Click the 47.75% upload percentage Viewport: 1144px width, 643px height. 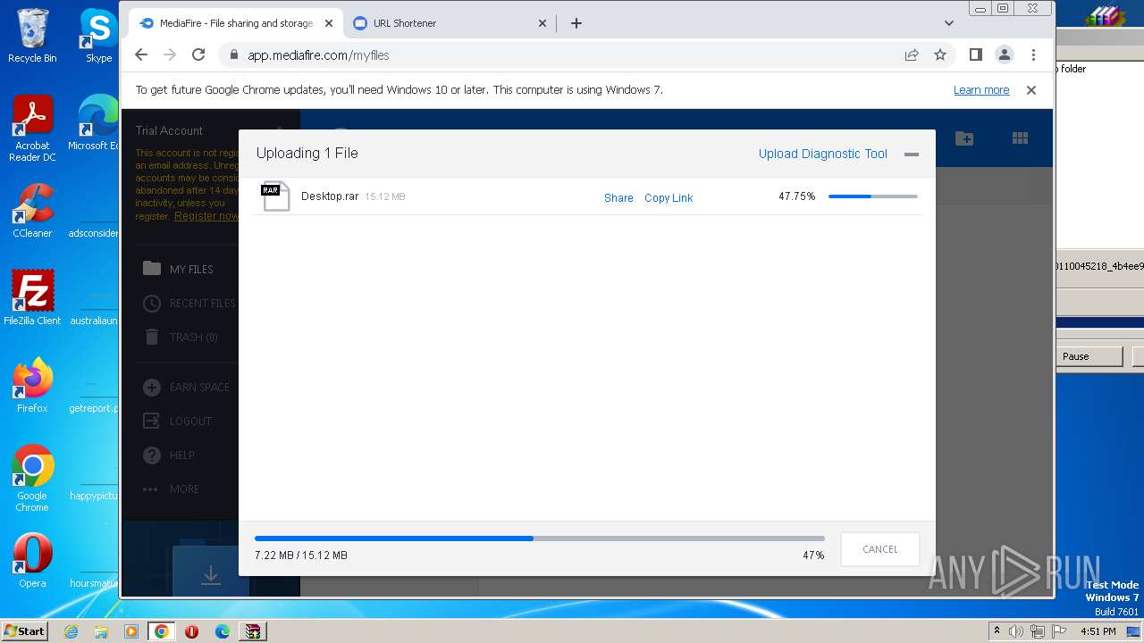pyautogui.click(x=797, y=196)
